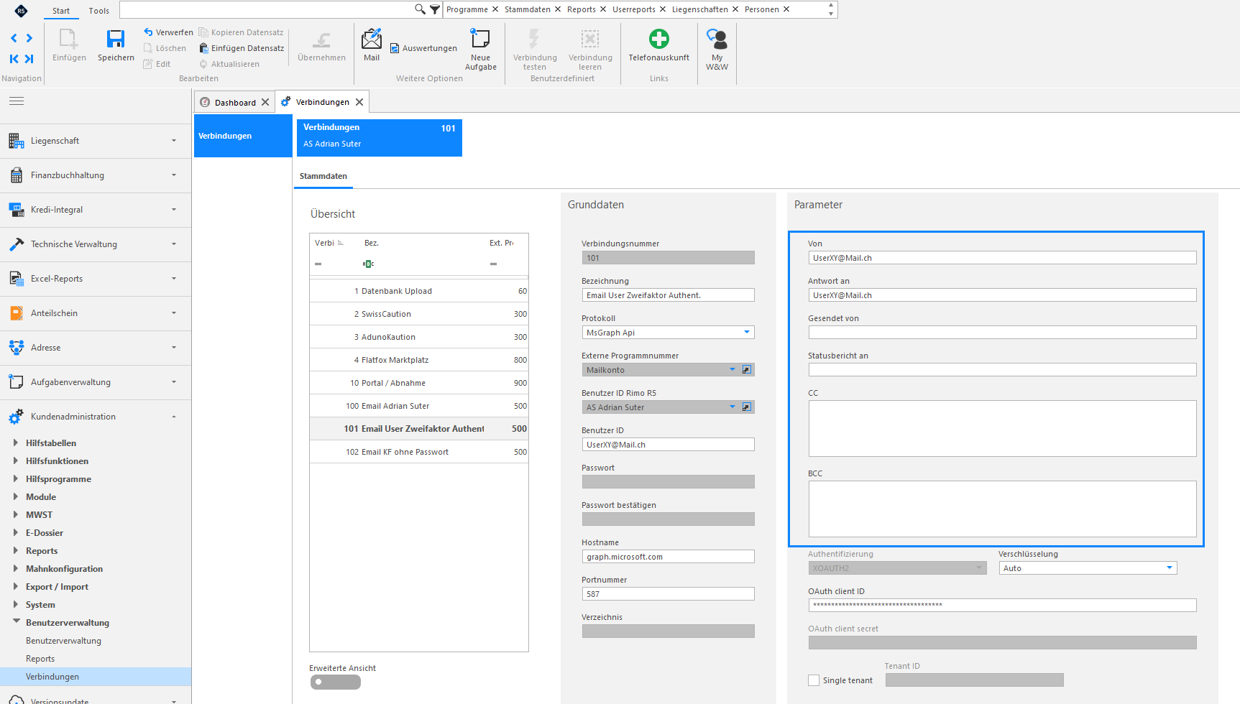Open the Protokoll dropdown
1240x704 pixels.
click(746, 333)
